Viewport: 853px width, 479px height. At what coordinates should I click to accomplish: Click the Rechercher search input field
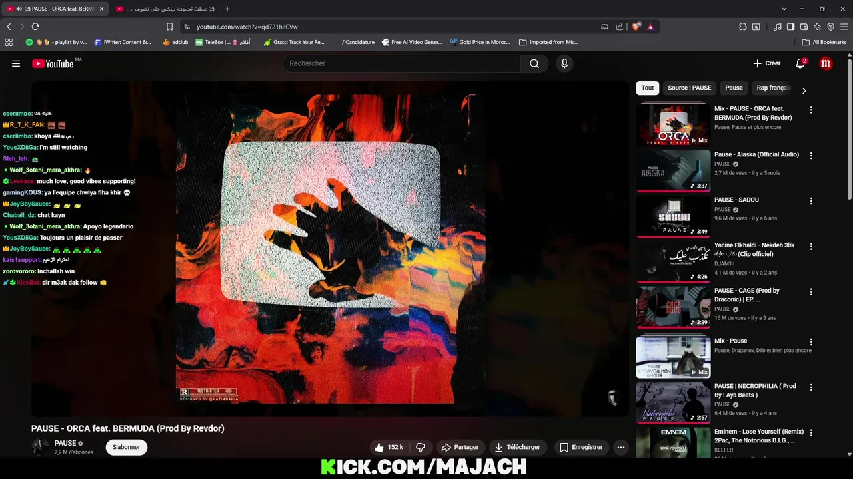tap(402, 63)
